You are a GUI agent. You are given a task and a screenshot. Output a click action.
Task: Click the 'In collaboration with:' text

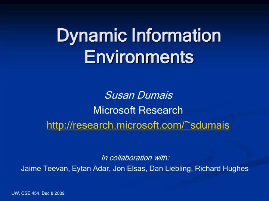pyautogui.click(x=135, y=157)
